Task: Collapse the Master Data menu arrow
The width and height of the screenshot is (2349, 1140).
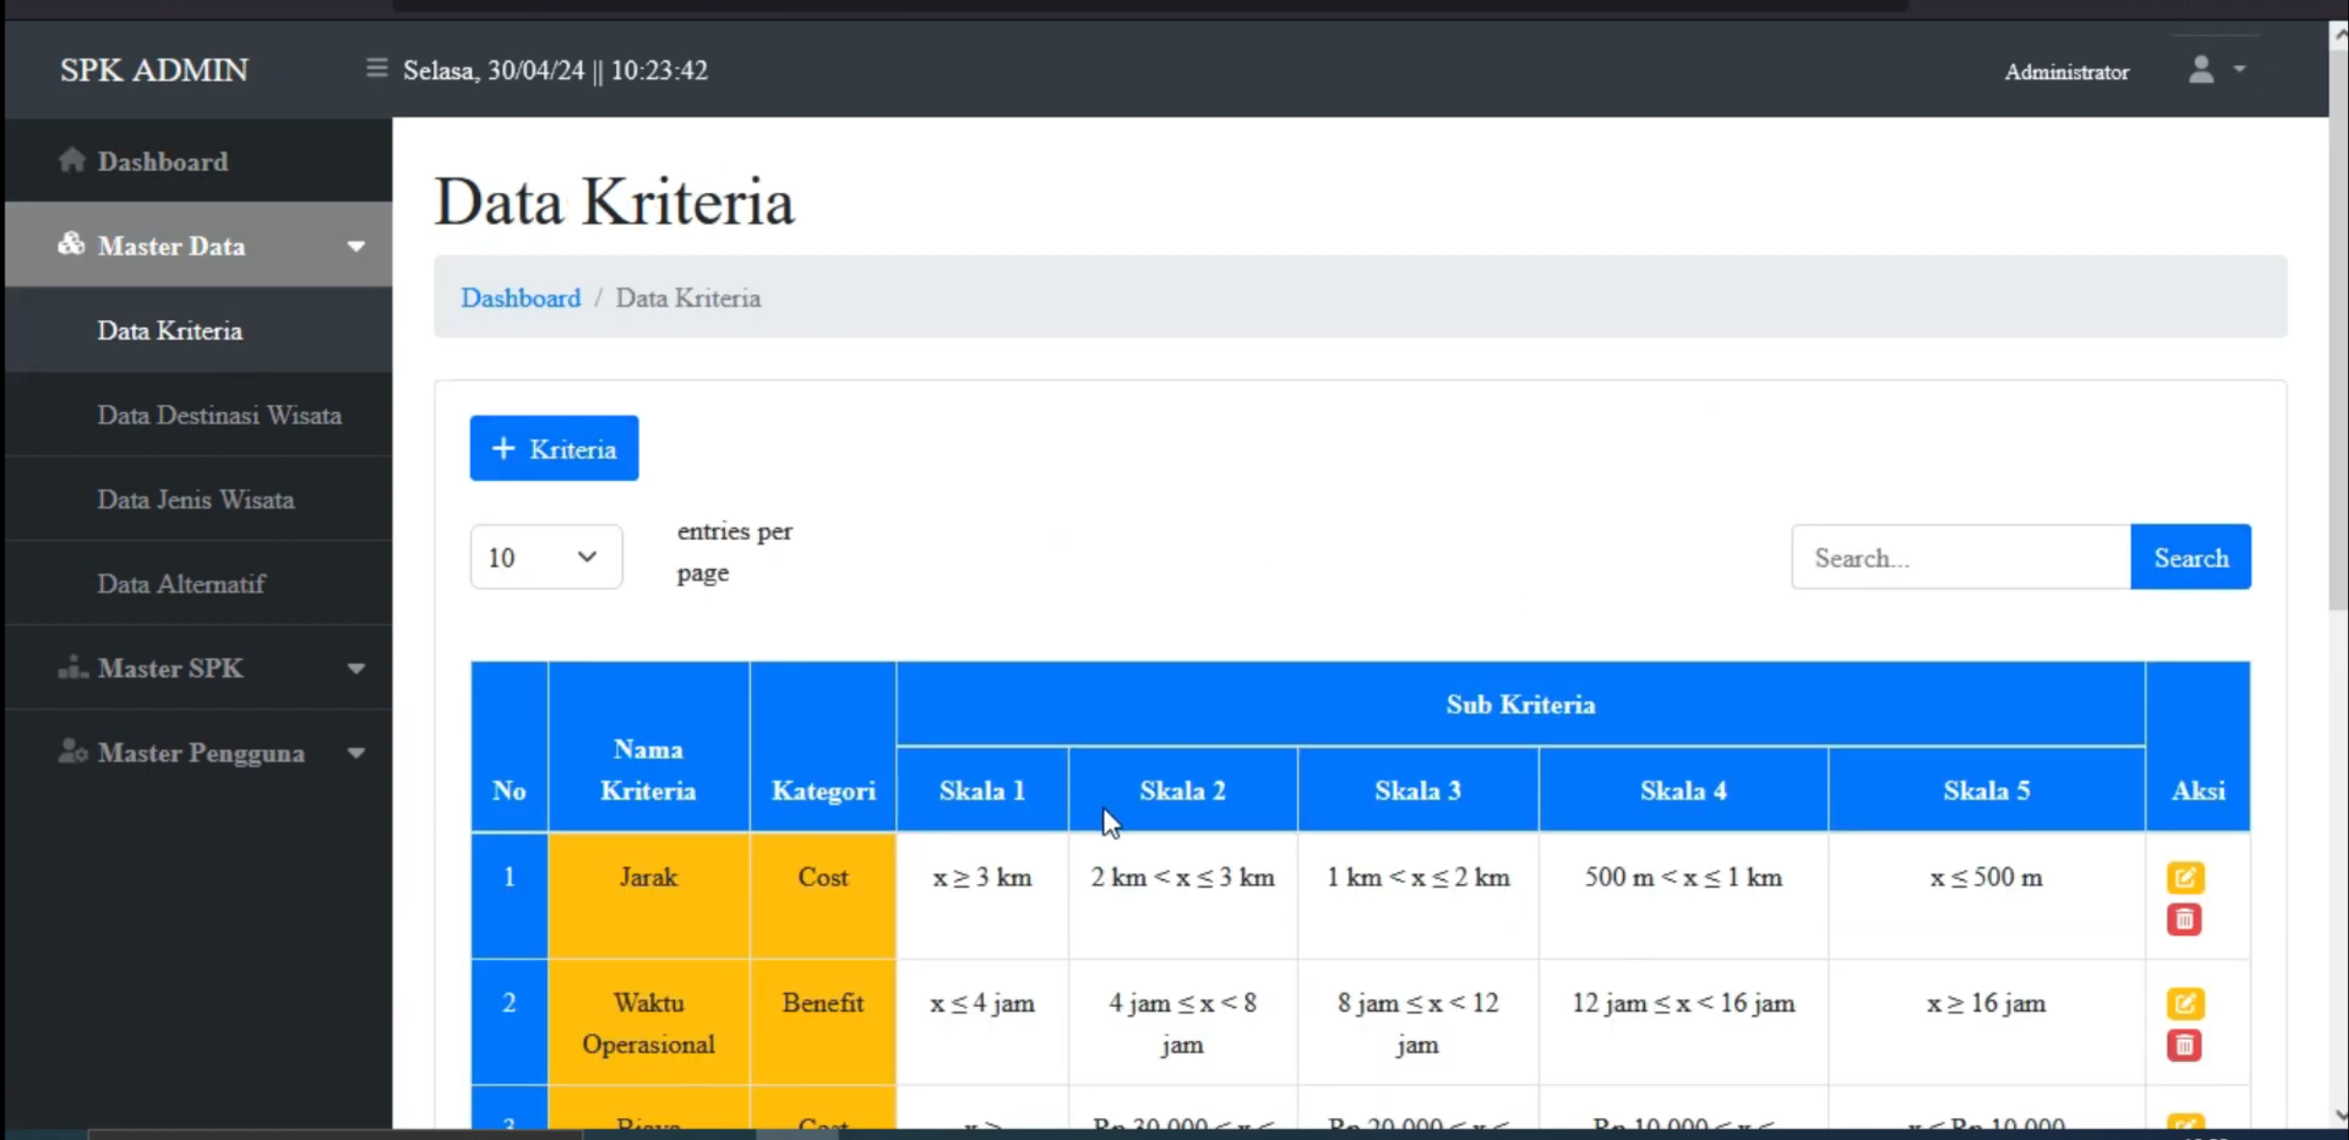Action: tap(356, 246)
